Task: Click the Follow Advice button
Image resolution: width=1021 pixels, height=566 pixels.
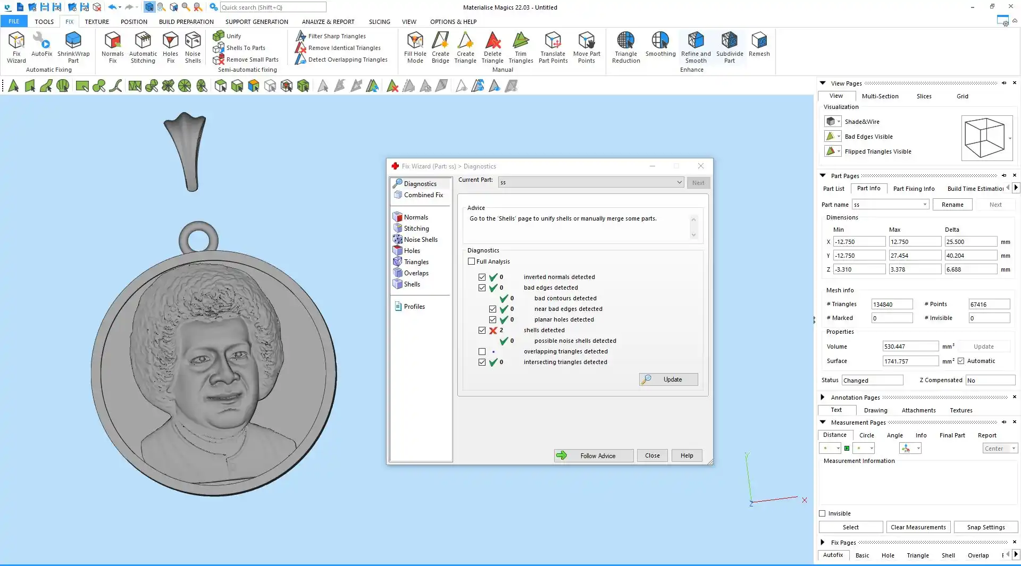Action: pos(593,456)
